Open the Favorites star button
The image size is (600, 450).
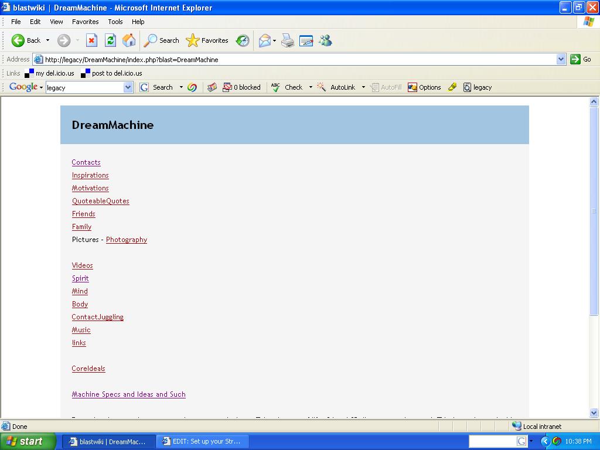pyautogui.click(x=207, y=40)
